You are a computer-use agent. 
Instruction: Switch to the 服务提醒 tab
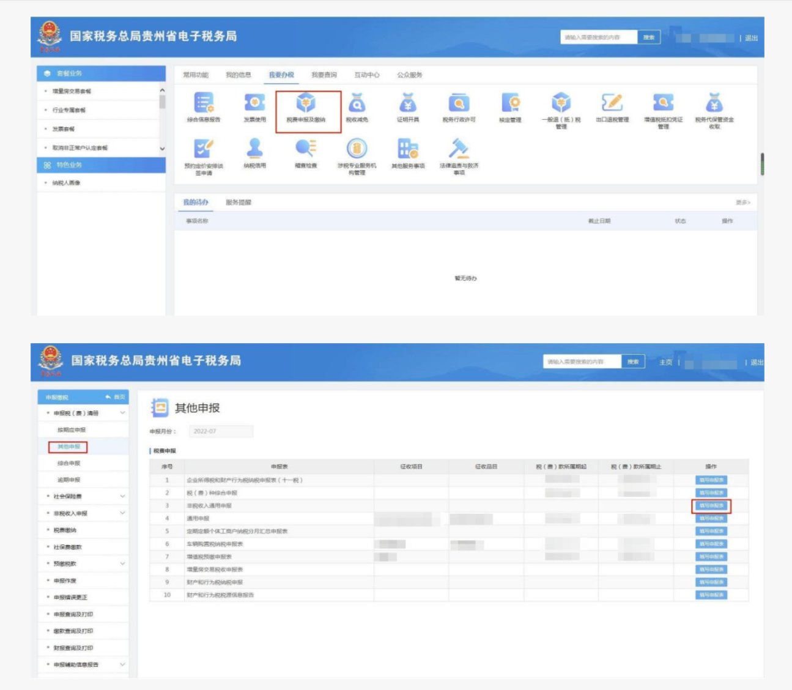tap(239, 202)
